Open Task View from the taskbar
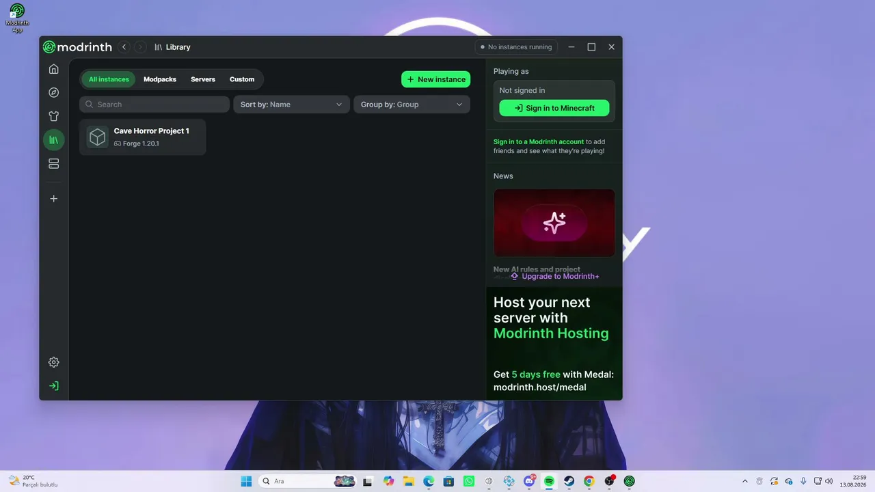The image size is (875, 492). point(368,481)
